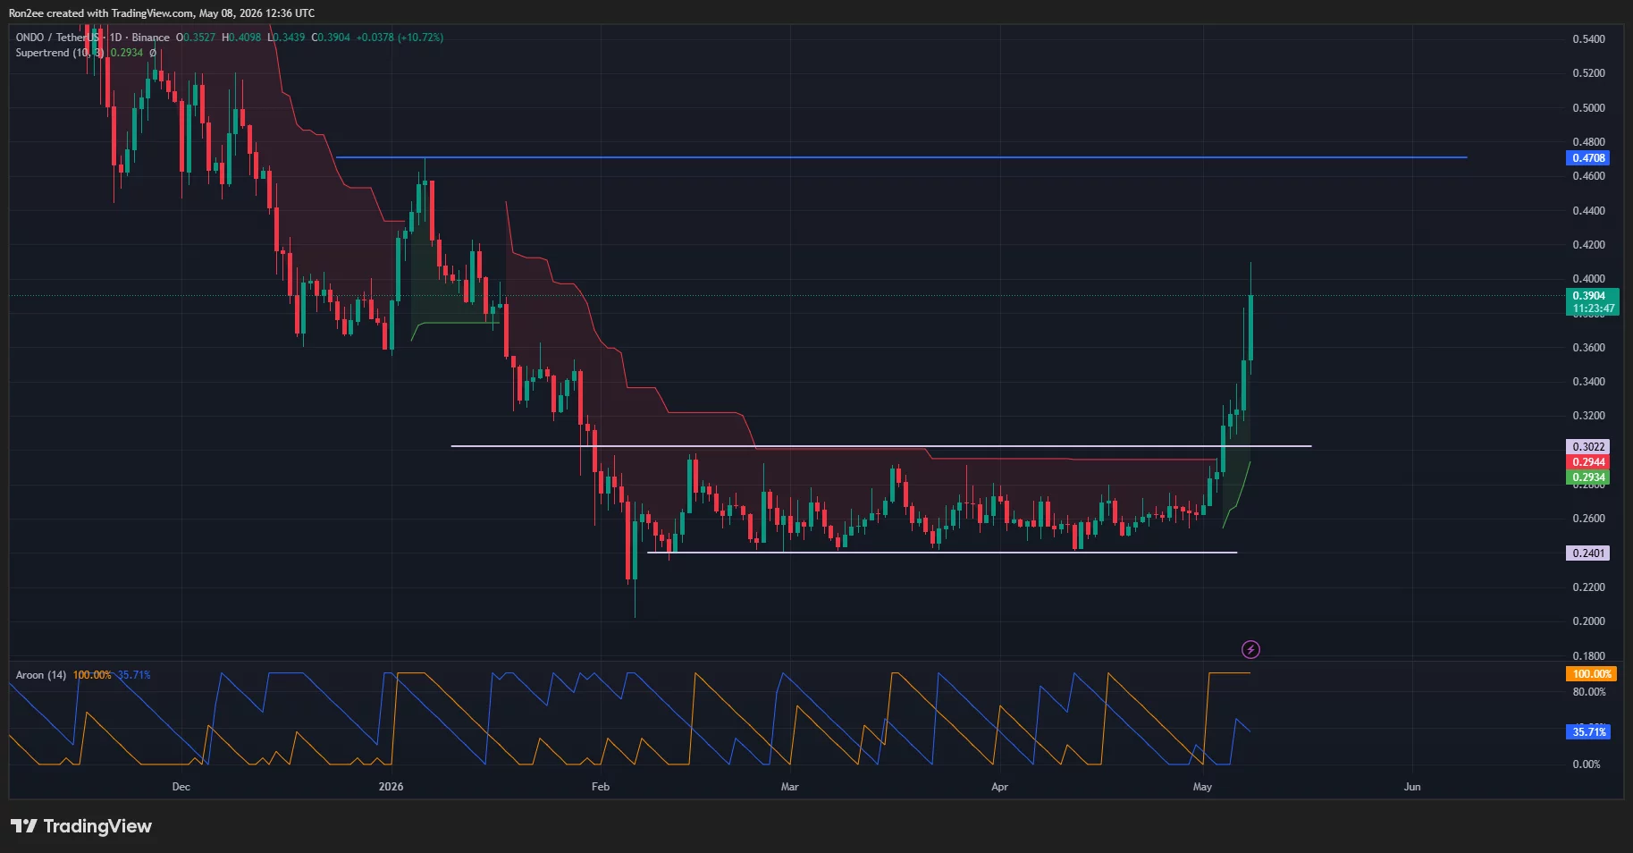Click the 0.3600 price axis tick
The width and height of the screenshot is (1633, 853).
coord(1588,348)
